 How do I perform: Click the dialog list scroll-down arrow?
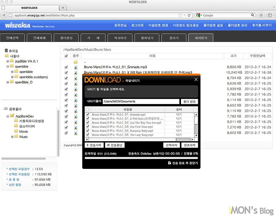[196, 135]
